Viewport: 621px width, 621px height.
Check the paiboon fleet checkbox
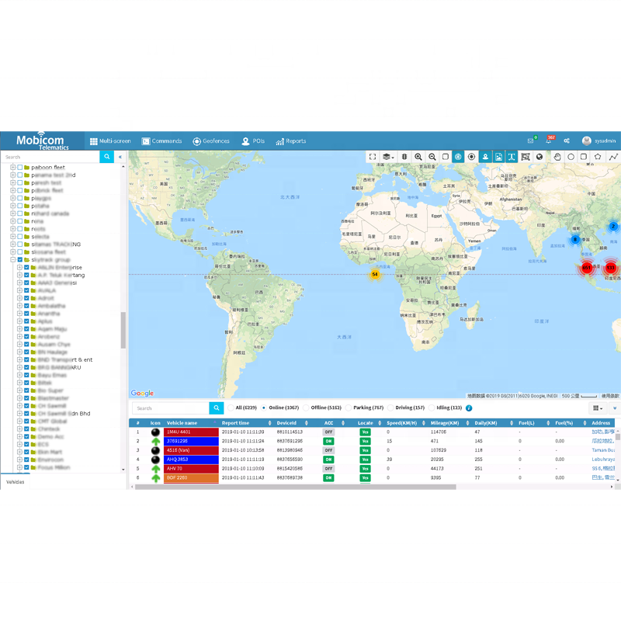coord(20,167)
